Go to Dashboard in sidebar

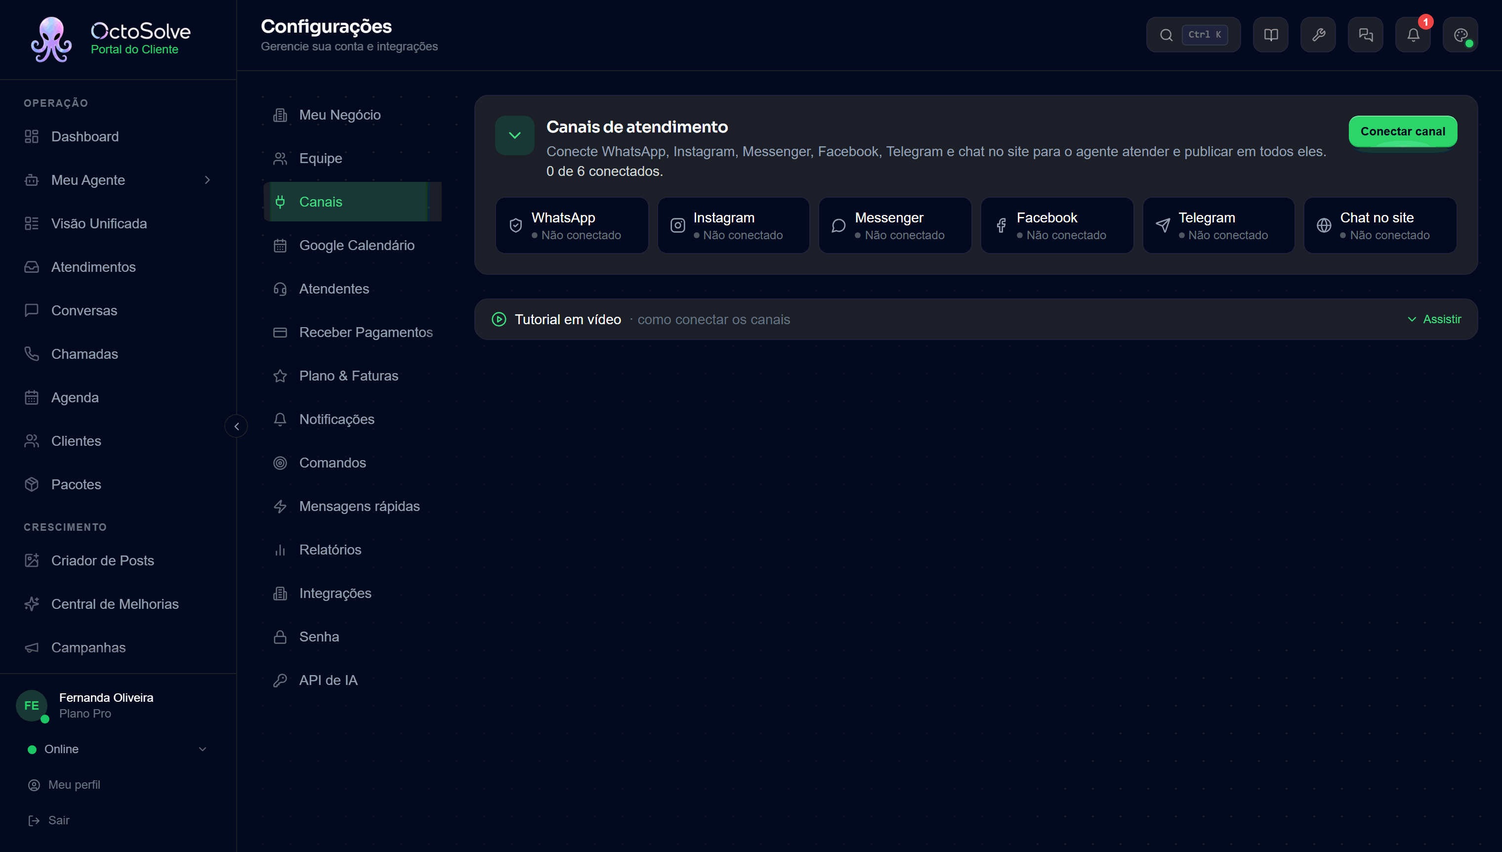pos(118,137)
